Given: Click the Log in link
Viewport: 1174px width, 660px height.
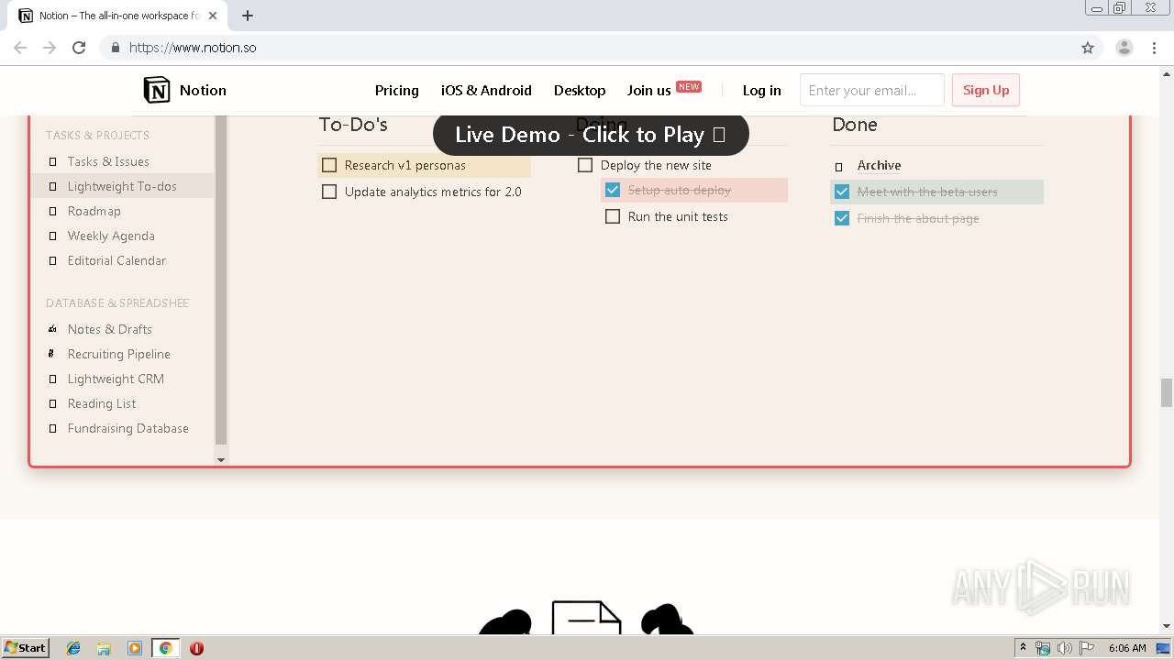Looking at the screenshot, I should point(762,90).
